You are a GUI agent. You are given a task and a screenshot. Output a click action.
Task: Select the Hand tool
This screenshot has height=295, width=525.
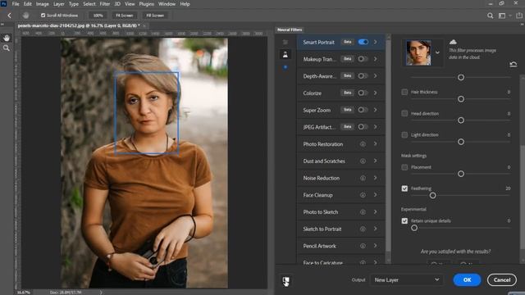tap(7, 38)
